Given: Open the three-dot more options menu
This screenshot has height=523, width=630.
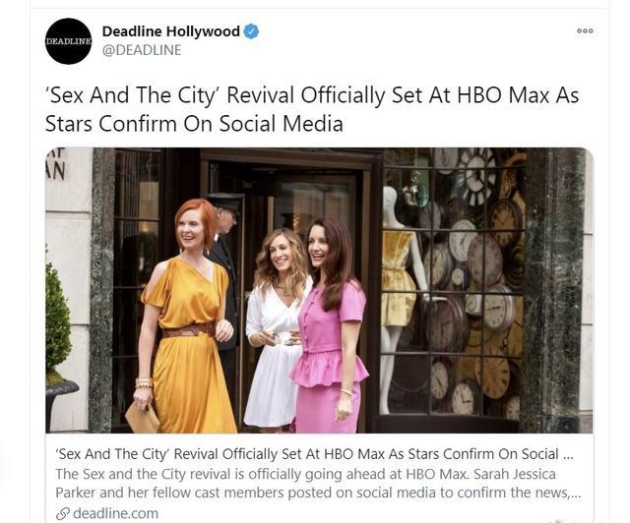Looking at the screenshot, I should pyautogui.click(x=585, y=30).
